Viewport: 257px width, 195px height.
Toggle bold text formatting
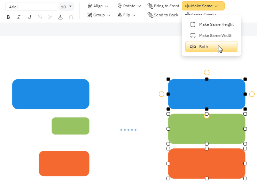pyautogui.click(x=8, y=17)
